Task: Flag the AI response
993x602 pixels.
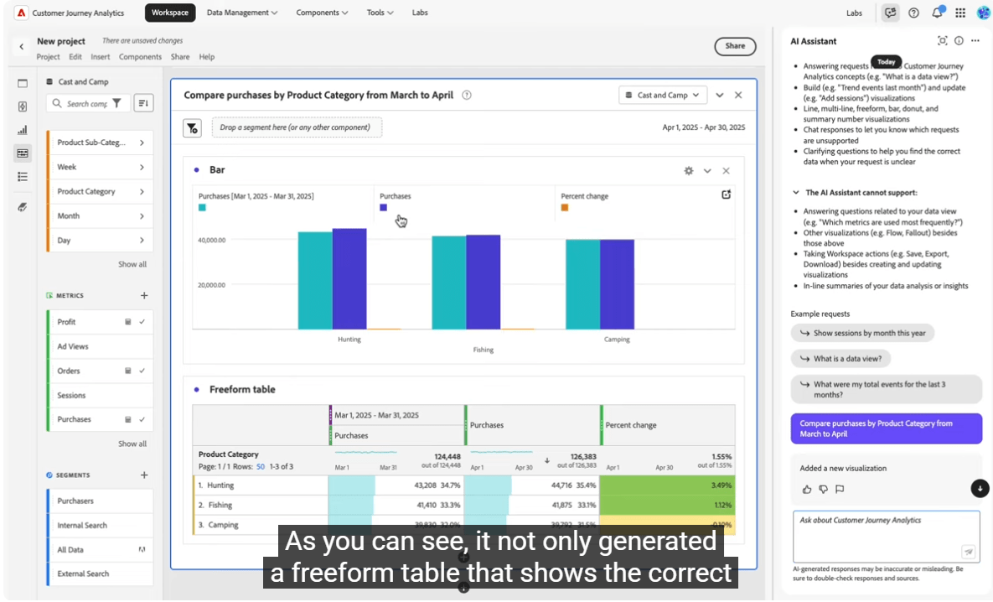Action: (x=839, y=489)
